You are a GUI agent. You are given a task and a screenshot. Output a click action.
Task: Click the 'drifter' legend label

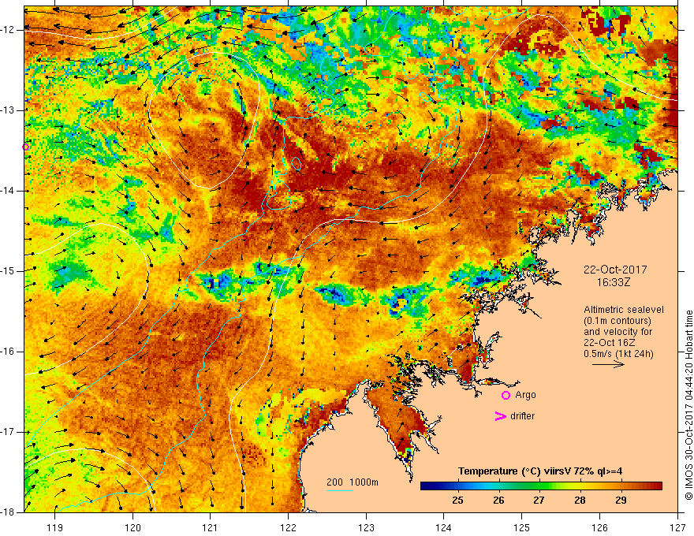coord(522,416)
